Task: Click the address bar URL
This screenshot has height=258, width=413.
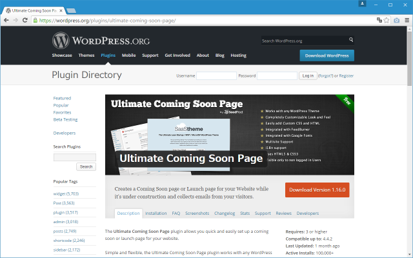Action: (x=108, y=21)
